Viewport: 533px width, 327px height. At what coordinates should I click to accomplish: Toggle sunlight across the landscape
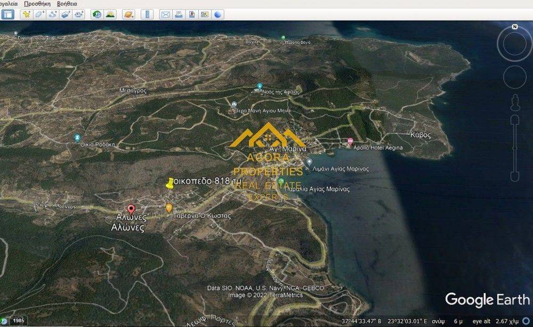pos(110,14)
